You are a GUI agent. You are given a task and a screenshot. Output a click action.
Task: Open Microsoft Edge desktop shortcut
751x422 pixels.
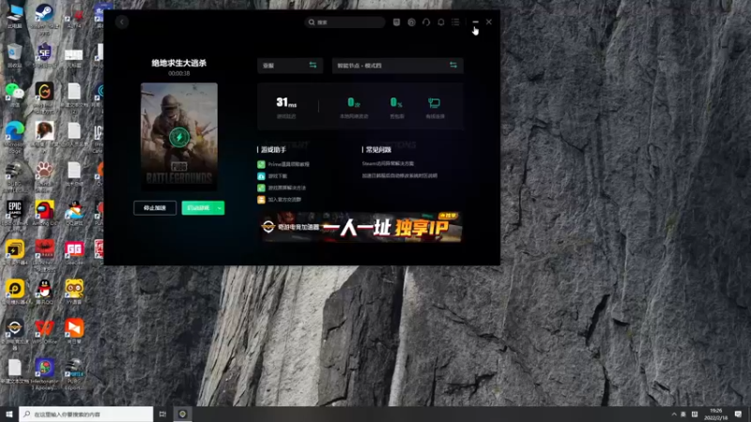(14, 136)
